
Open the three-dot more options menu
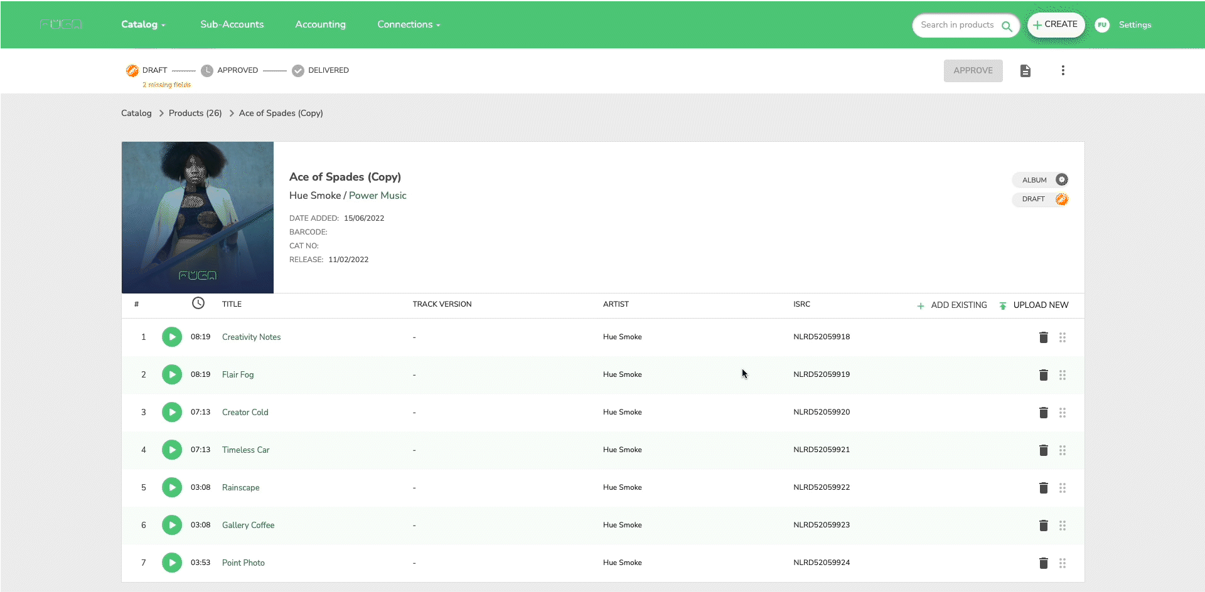[x=1063, y=70]
